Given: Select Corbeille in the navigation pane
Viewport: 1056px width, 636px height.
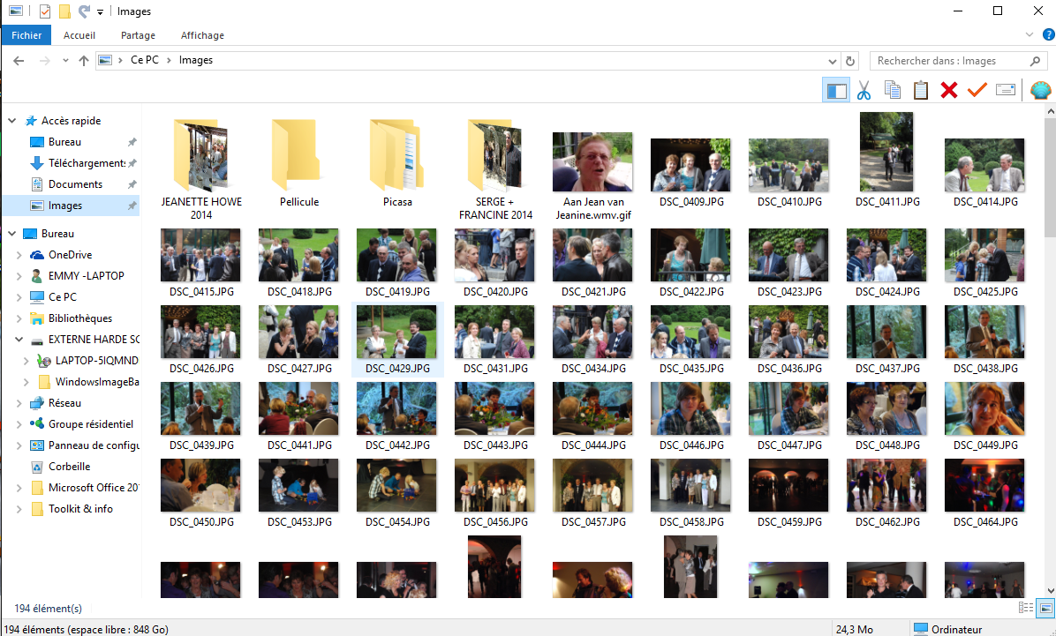Looking at the screenshot, I should (x=70, y=467).
